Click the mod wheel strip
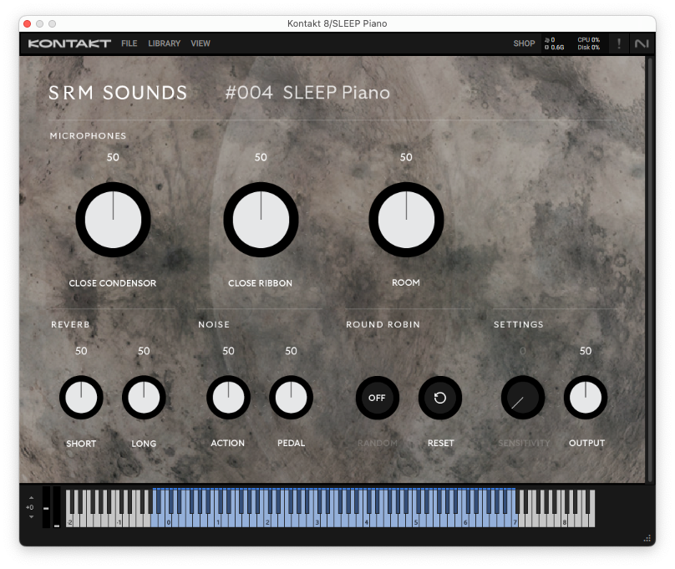 pos(57,507)
